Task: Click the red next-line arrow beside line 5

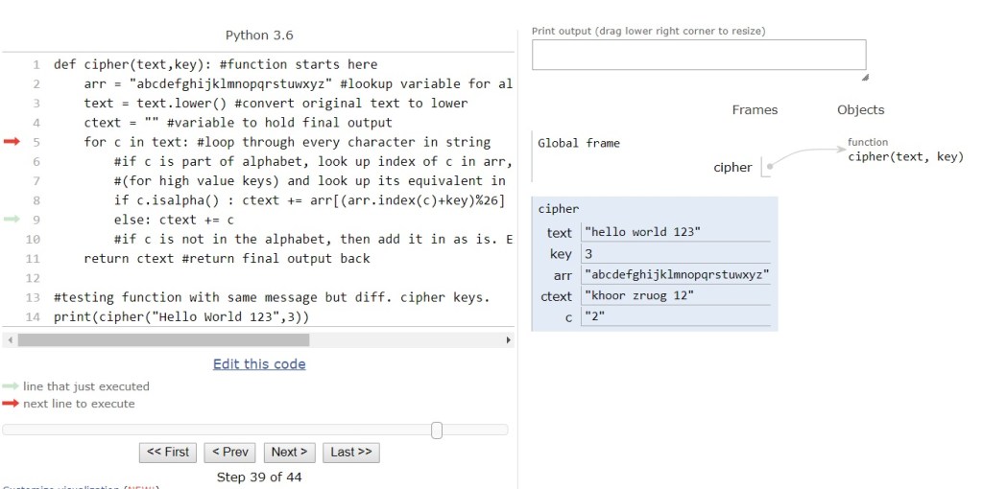Action: [x=12, y=142]
